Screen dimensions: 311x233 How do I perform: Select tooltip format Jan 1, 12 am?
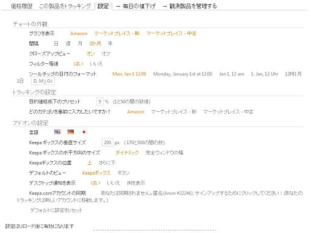[x=232, y=74]
